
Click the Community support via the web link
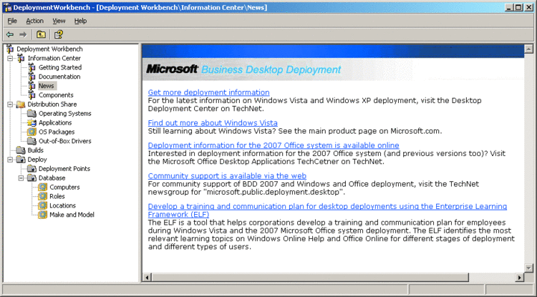pyautogui.click(x=227, y=176)
